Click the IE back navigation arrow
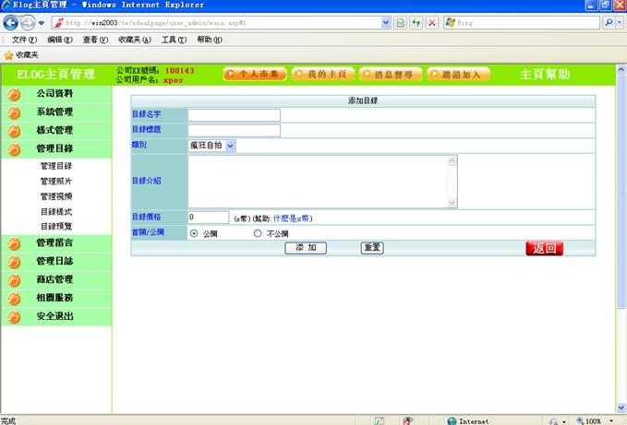The height and width of the screenshot is (425, 627). pyautogui.click(x=12, y=23)
